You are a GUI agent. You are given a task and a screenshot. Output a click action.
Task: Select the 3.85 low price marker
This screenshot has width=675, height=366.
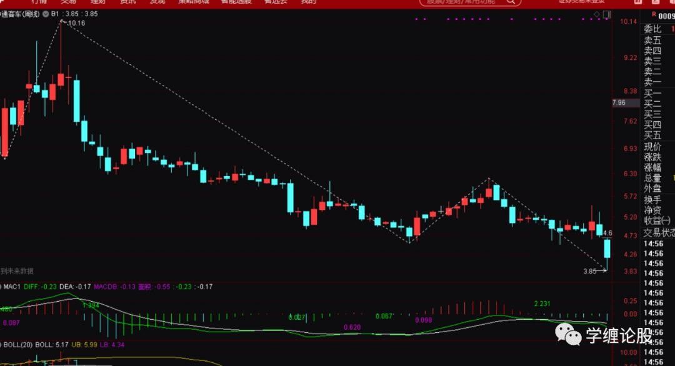click(x=591, y=272)
